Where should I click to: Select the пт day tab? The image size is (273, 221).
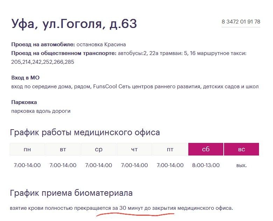pos(170,149)
